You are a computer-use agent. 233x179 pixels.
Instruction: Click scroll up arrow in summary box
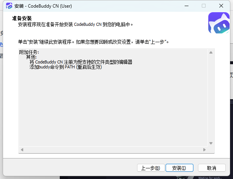[x=211, y=52]
